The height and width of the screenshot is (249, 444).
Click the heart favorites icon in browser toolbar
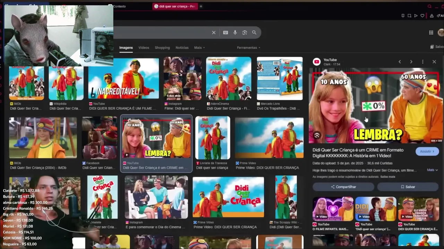pos(422,16)
